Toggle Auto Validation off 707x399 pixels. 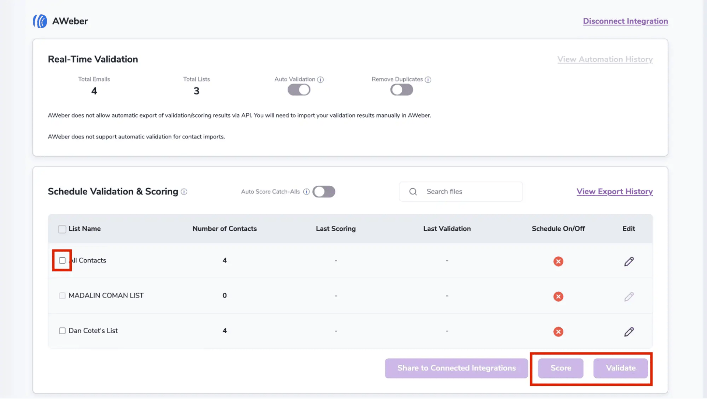tap(299, 89)
